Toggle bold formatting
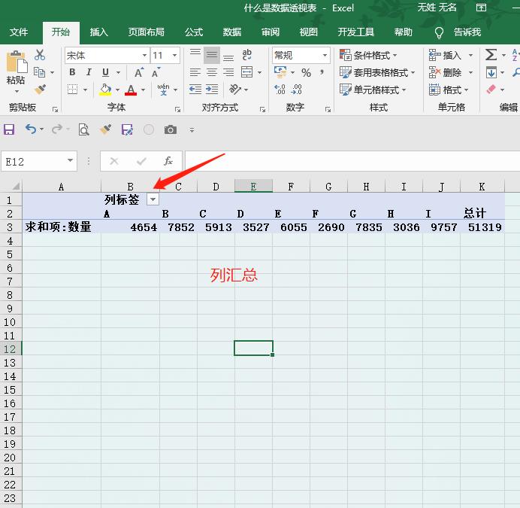The height and width of the screenshot is (508, 520). tap(72, 72)
